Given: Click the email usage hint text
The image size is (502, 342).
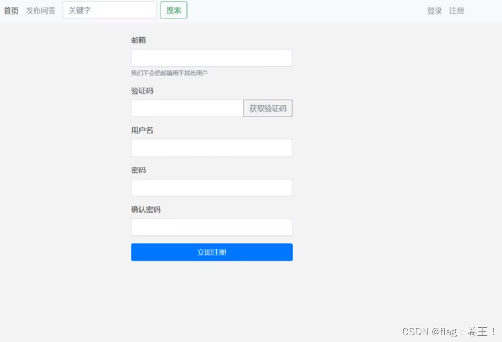Looking at the screenshot, I should point(167,73).
